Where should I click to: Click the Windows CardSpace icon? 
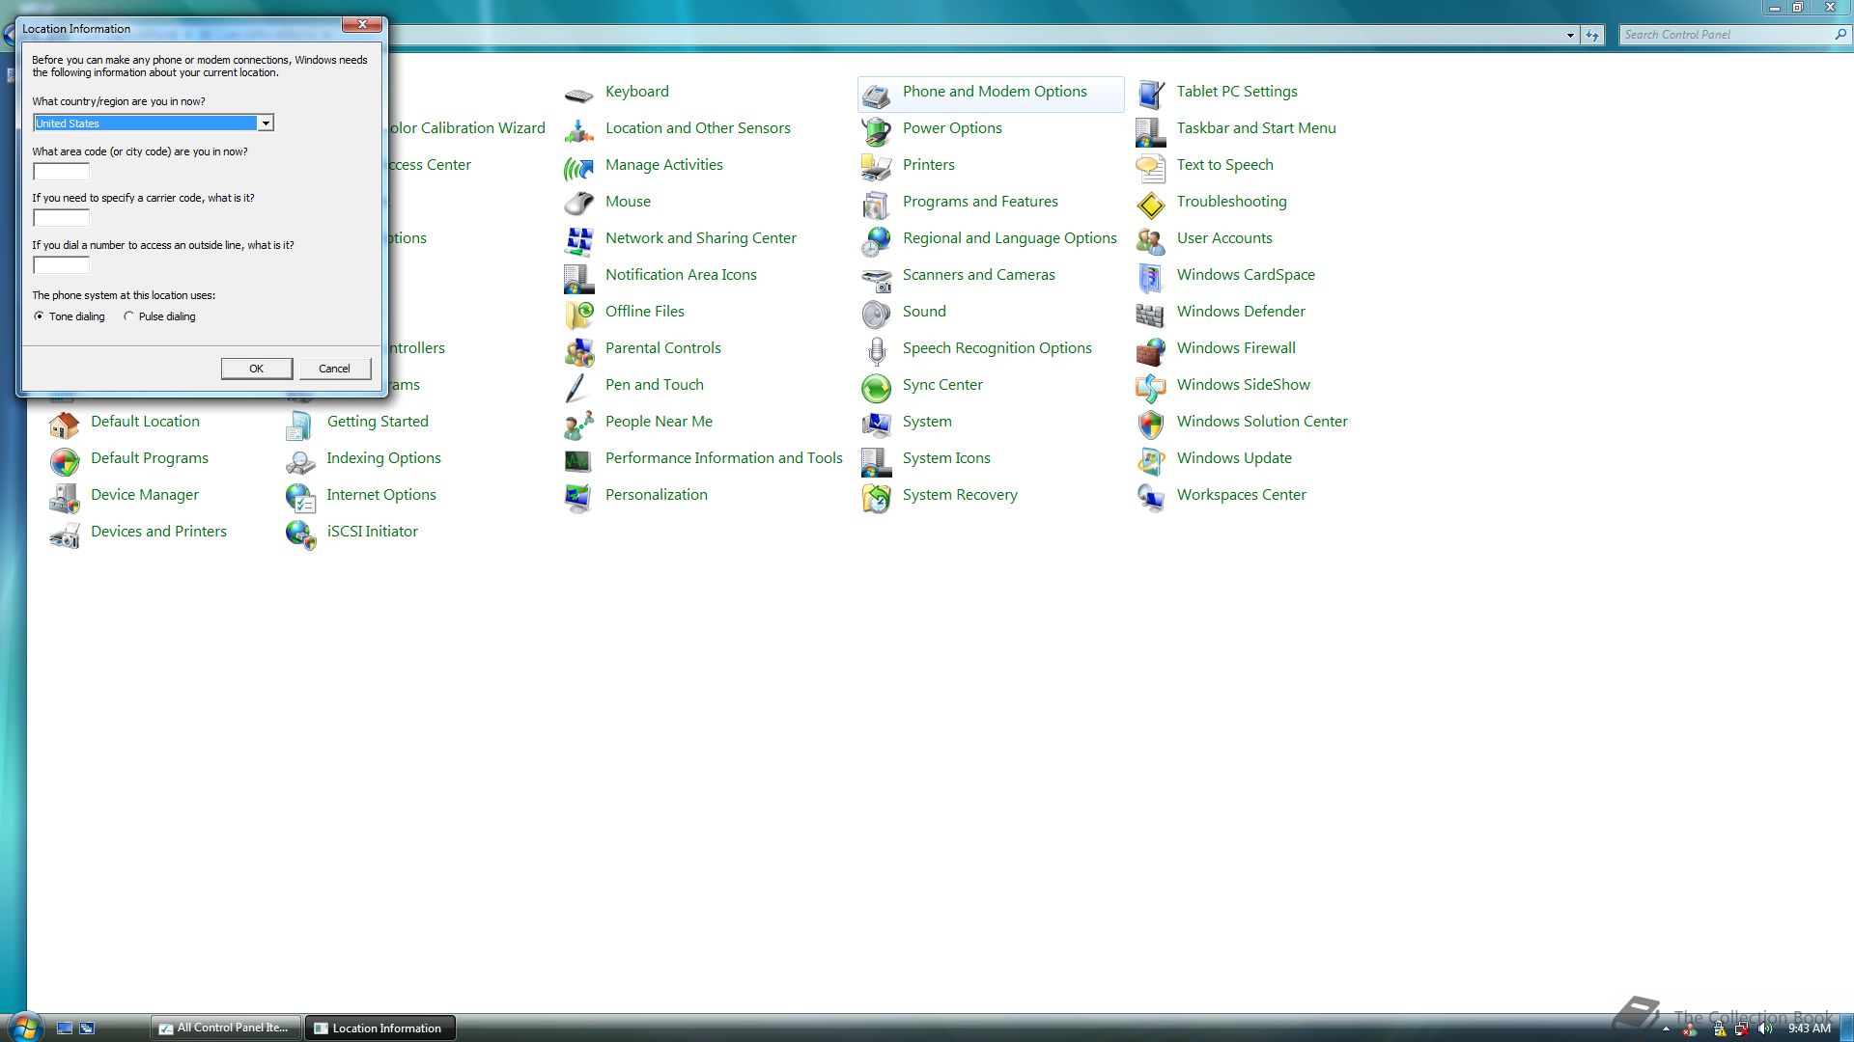pyautogui.click(x=1150, y=277)
